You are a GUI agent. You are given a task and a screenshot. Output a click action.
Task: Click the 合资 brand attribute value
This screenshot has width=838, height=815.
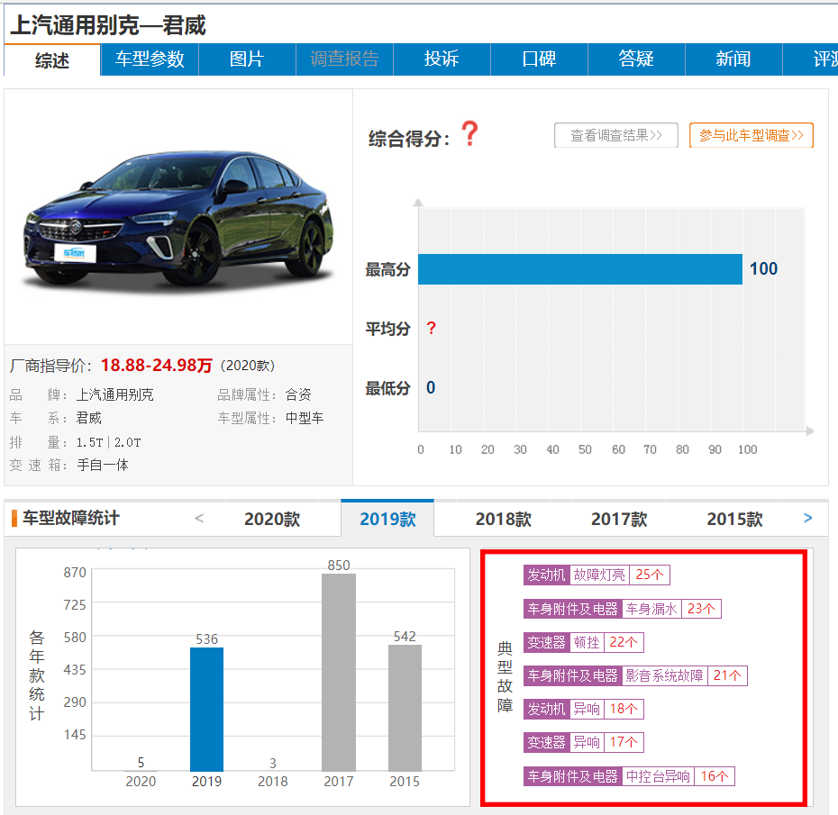[297, 394]
